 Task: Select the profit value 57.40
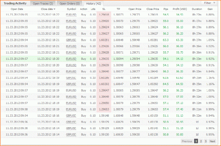click(x=180, y=109)
